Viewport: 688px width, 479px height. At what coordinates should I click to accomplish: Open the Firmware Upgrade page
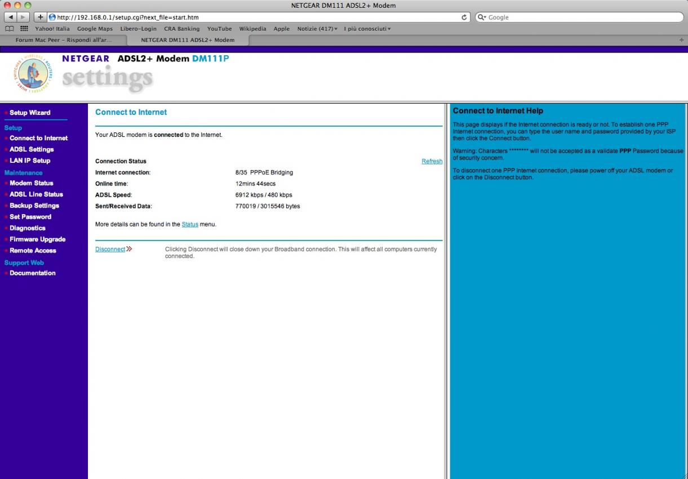click(38, 239)
